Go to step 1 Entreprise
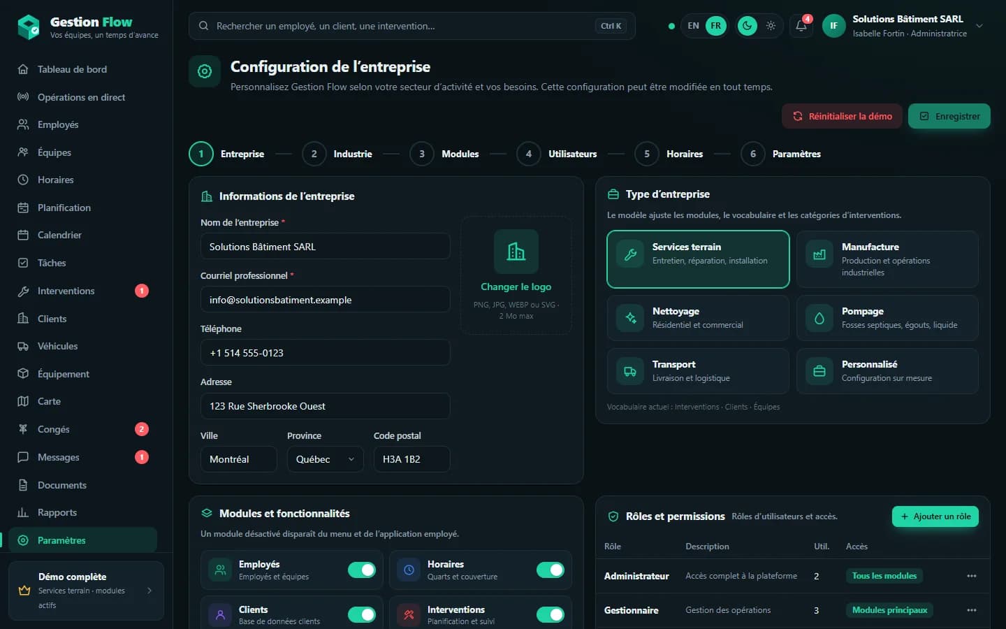Image resolution: width=1006 pixels, height=629 pixels. click(227, 154)
